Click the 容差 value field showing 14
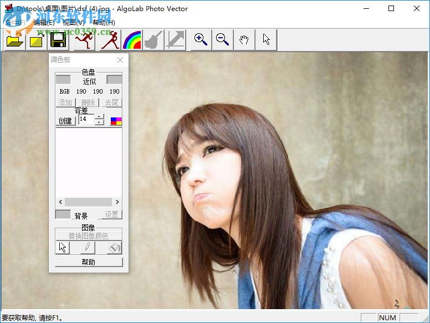 pos(86,119)
